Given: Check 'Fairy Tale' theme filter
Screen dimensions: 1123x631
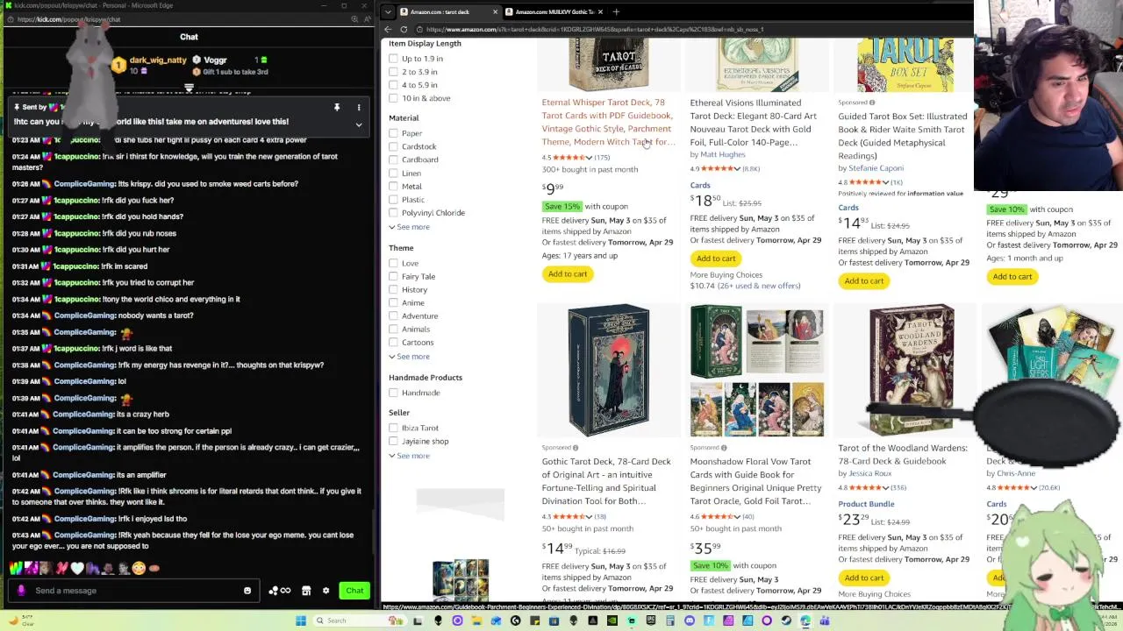Looking at the screenshot, I should (393, 276).
